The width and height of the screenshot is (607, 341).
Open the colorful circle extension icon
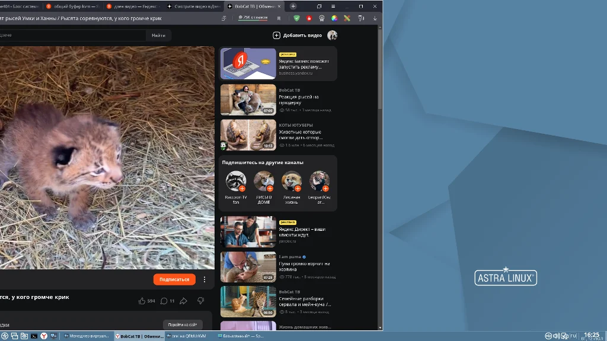coord(334,18)
